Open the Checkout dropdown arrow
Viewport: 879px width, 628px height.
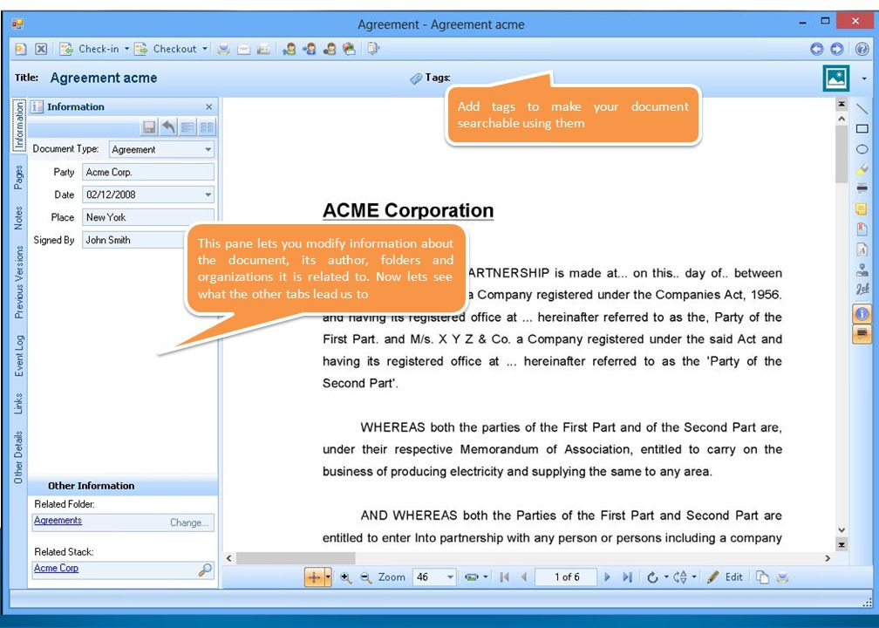pos(205,50)
